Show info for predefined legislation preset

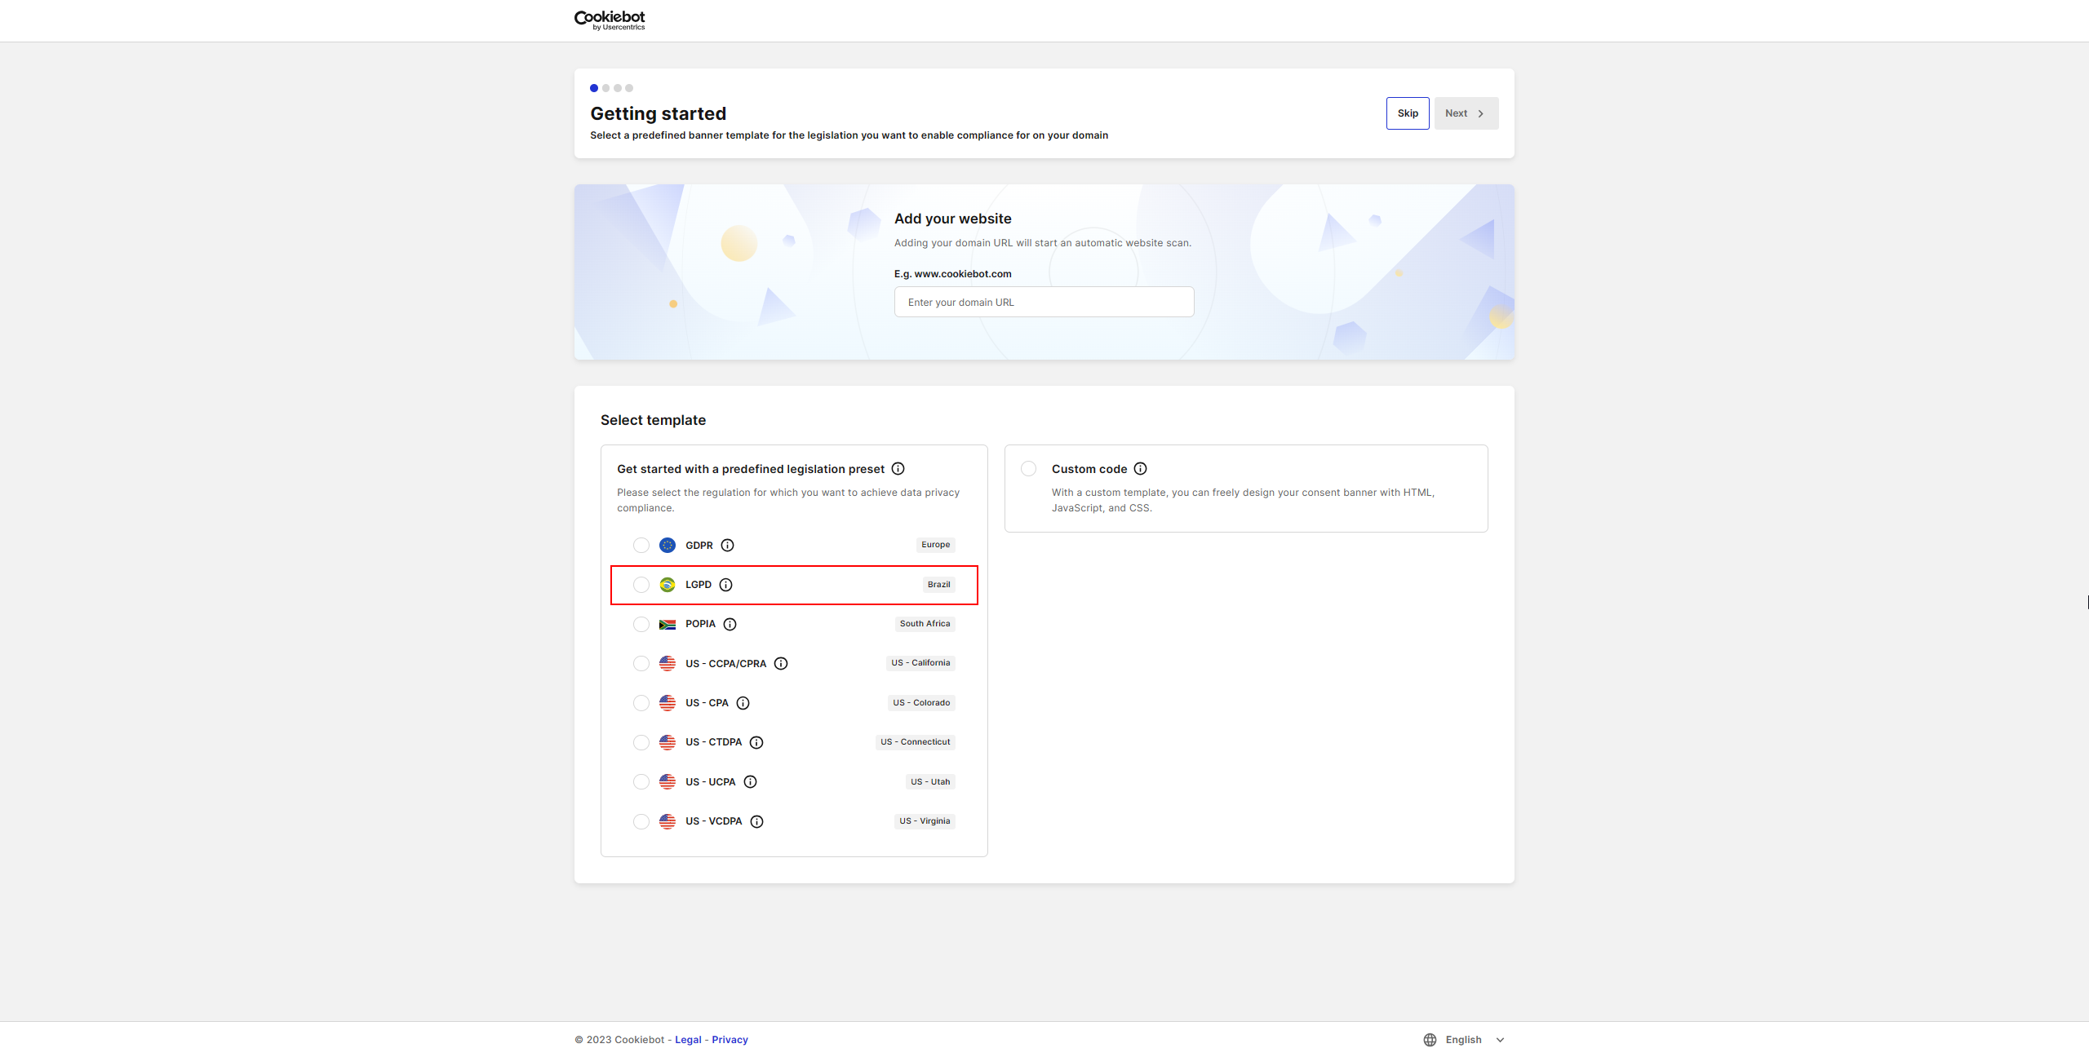coord(898,469)
